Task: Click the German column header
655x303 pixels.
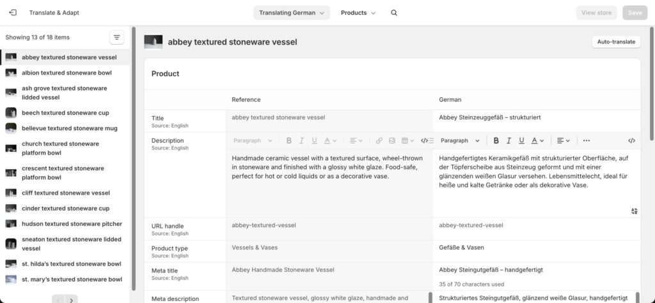Action: coord(450,100)
